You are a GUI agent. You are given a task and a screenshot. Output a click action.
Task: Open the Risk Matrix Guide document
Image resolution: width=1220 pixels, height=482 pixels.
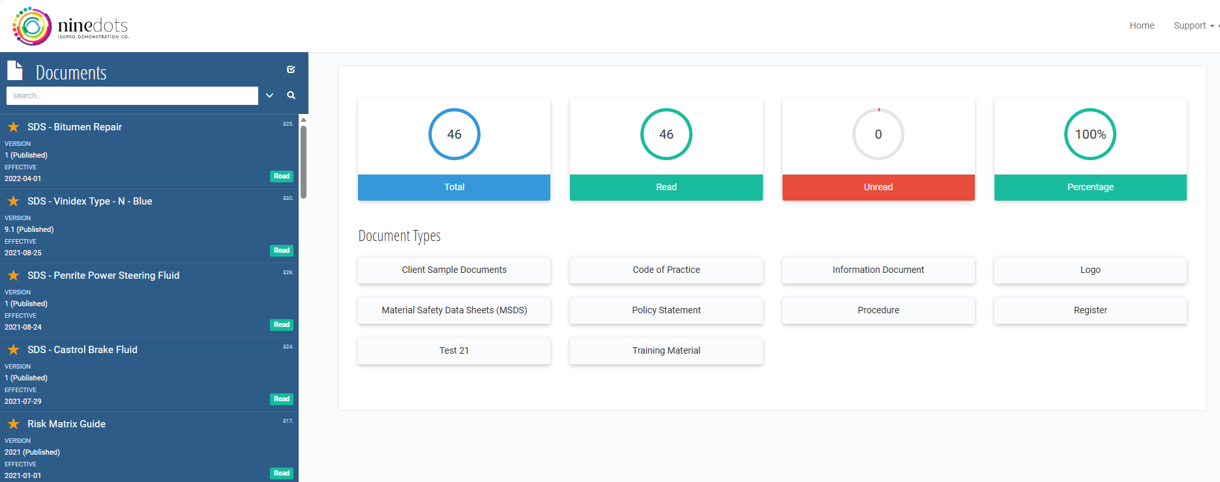point(67,424)
